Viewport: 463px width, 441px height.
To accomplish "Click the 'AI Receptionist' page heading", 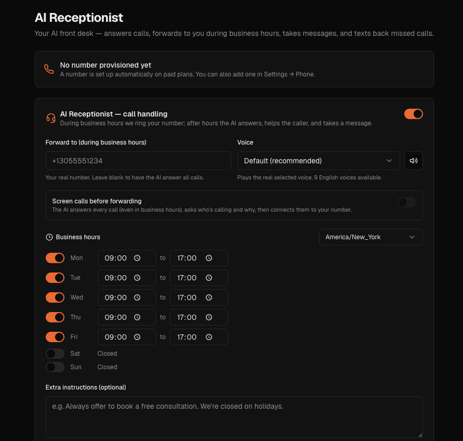I will 79,18.
